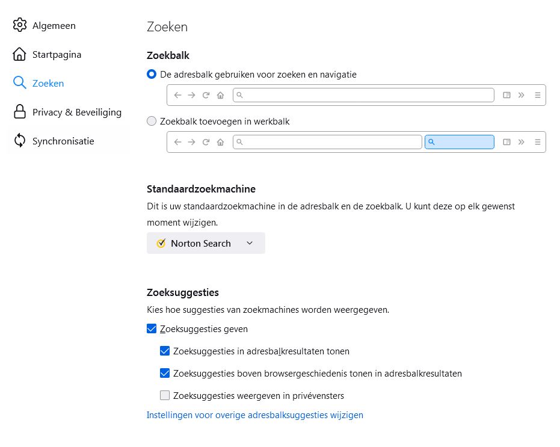This screenshot has height=447, width=560.
Task: Click the Algemeen gear icon
Action: click(20, 25)
